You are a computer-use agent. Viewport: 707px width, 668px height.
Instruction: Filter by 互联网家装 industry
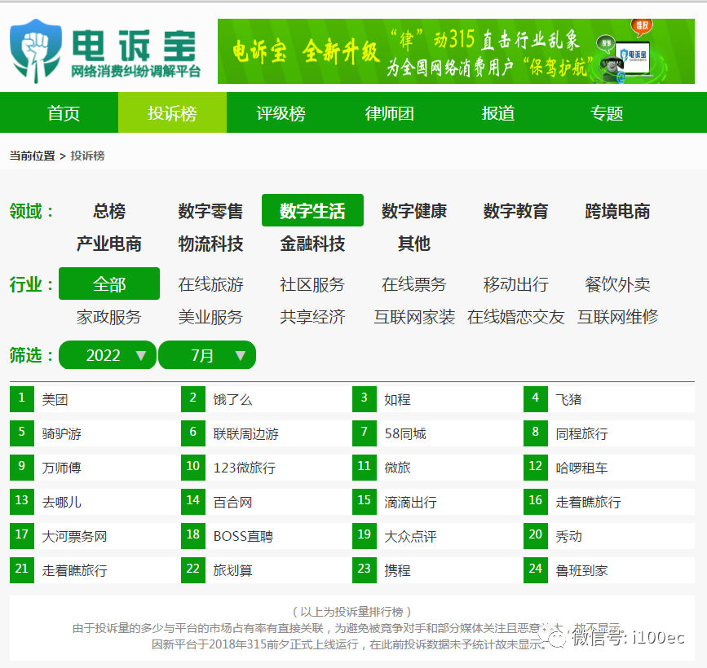414,317
